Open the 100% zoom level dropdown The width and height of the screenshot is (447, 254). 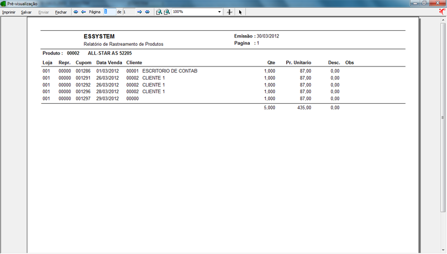click(x=220, y=12)
